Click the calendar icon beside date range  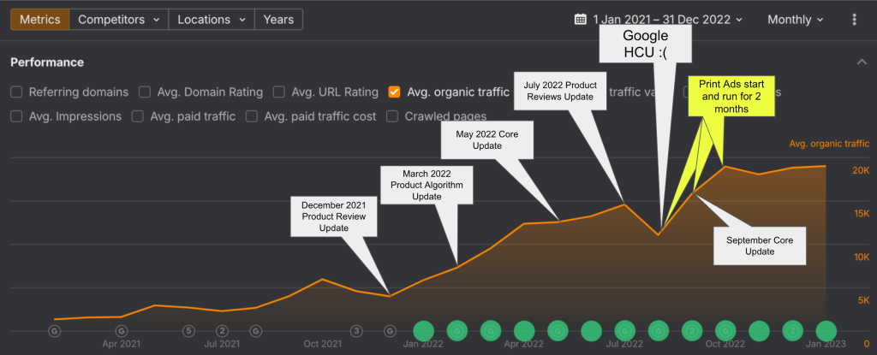point(581,20)
